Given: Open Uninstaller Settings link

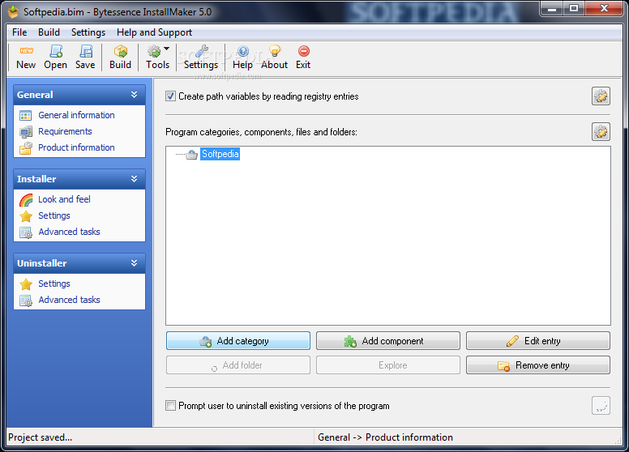Looking at the screenshot, I should [x=54, y=284].
